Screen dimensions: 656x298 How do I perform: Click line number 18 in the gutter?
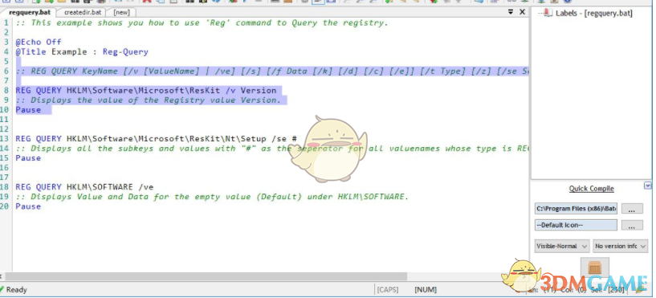[x=5, y=186]
